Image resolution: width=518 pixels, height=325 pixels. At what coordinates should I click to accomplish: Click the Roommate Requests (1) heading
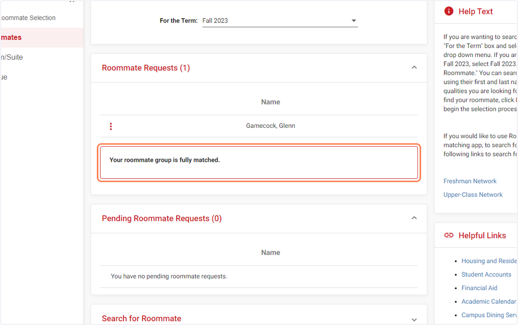pyautogui.click(x=146, y=68)
